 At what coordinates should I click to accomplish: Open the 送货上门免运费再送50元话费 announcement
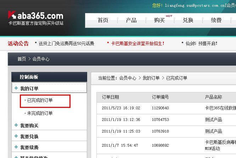66,43
